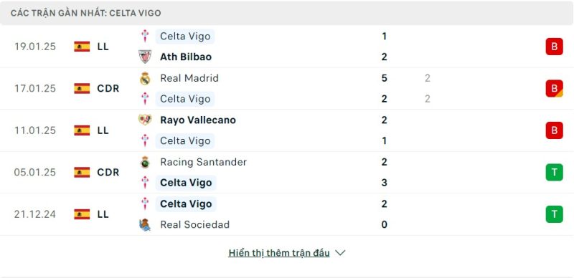Click the Real Madrid club crest

pos(145,78)
